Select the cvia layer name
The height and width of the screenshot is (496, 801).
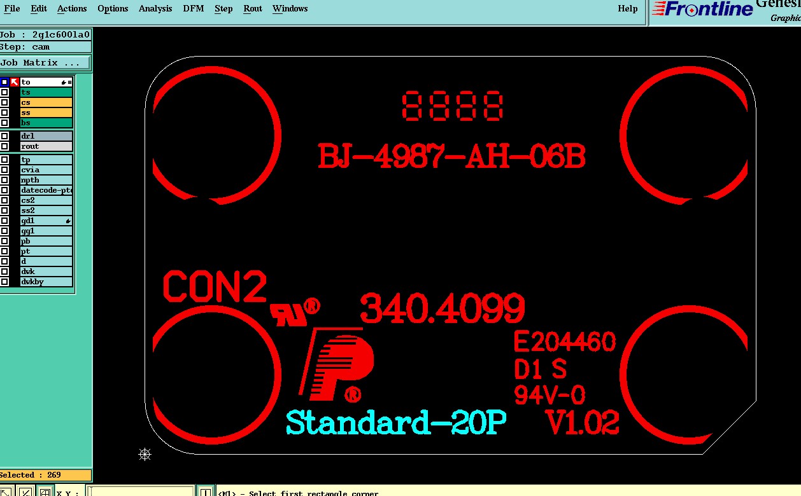click(46, 170)
